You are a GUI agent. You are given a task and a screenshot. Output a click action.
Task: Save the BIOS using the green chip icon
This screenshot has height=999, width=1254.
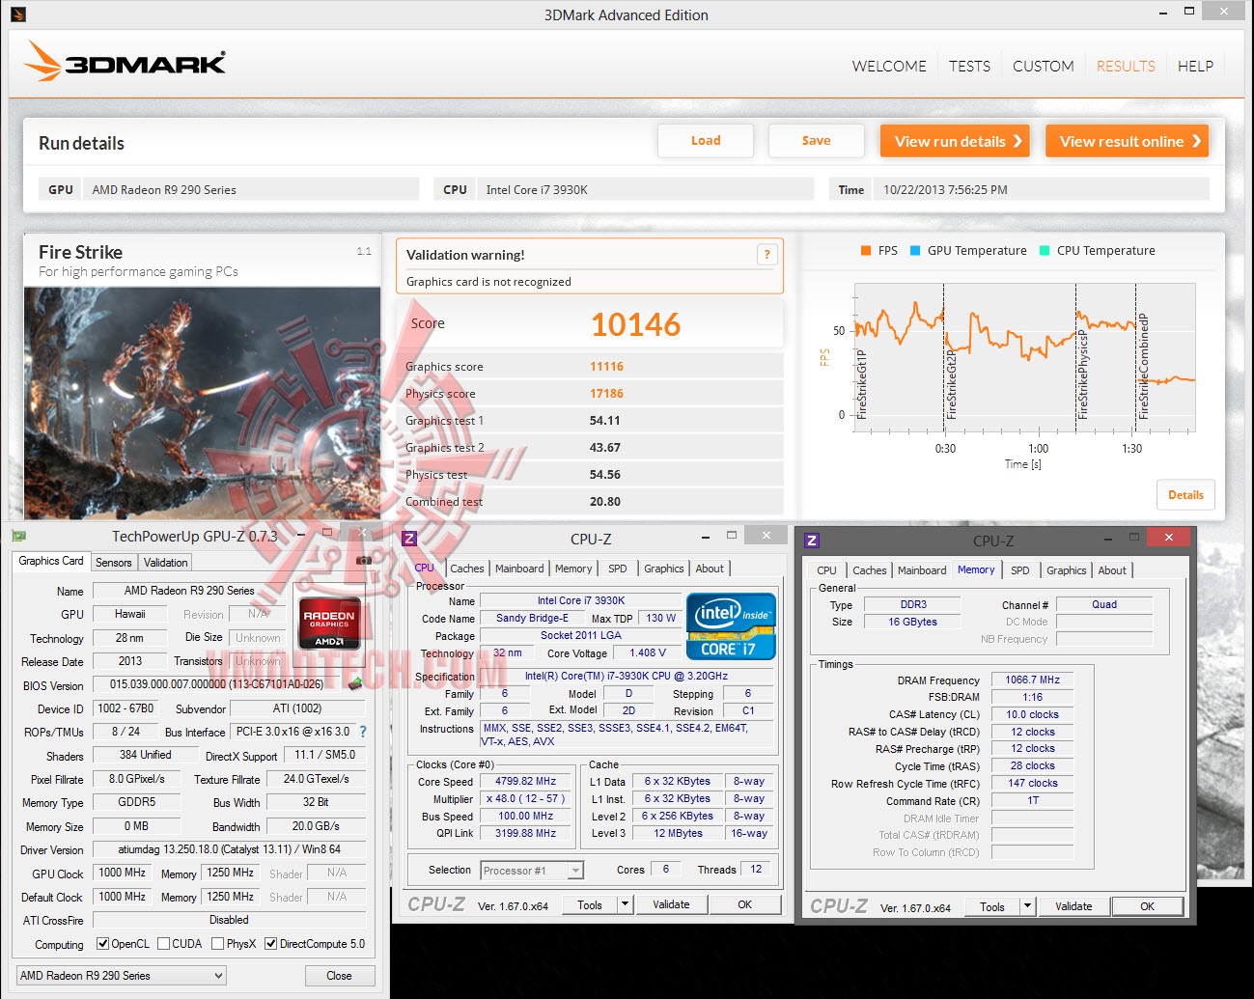[356, 683]
